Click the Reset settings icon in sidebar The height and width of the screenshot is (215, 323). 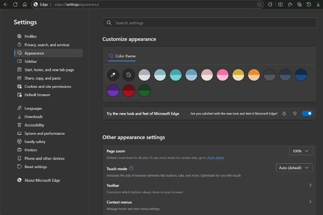tap(19, 166)
